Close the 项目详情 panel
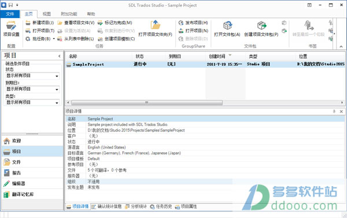The height and width of the screenshot is (218, 347). point(341,111)
